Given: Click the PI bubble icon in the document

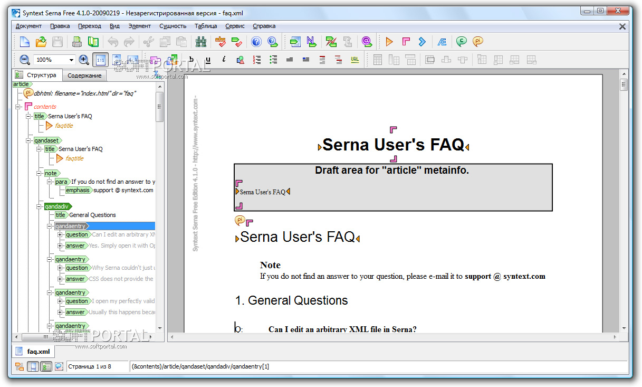Looking at the screenshot, I should 239,220.
